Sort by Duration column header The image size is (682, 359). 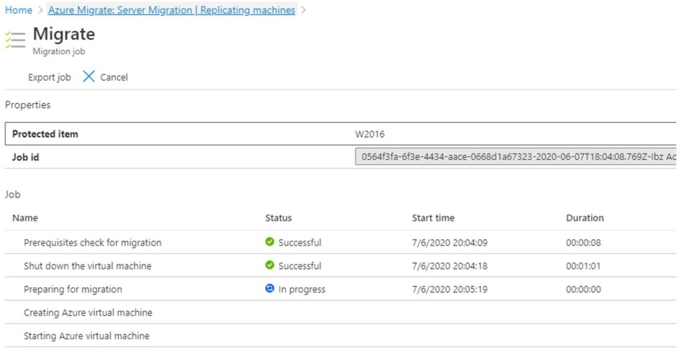(x=585, y=218)
